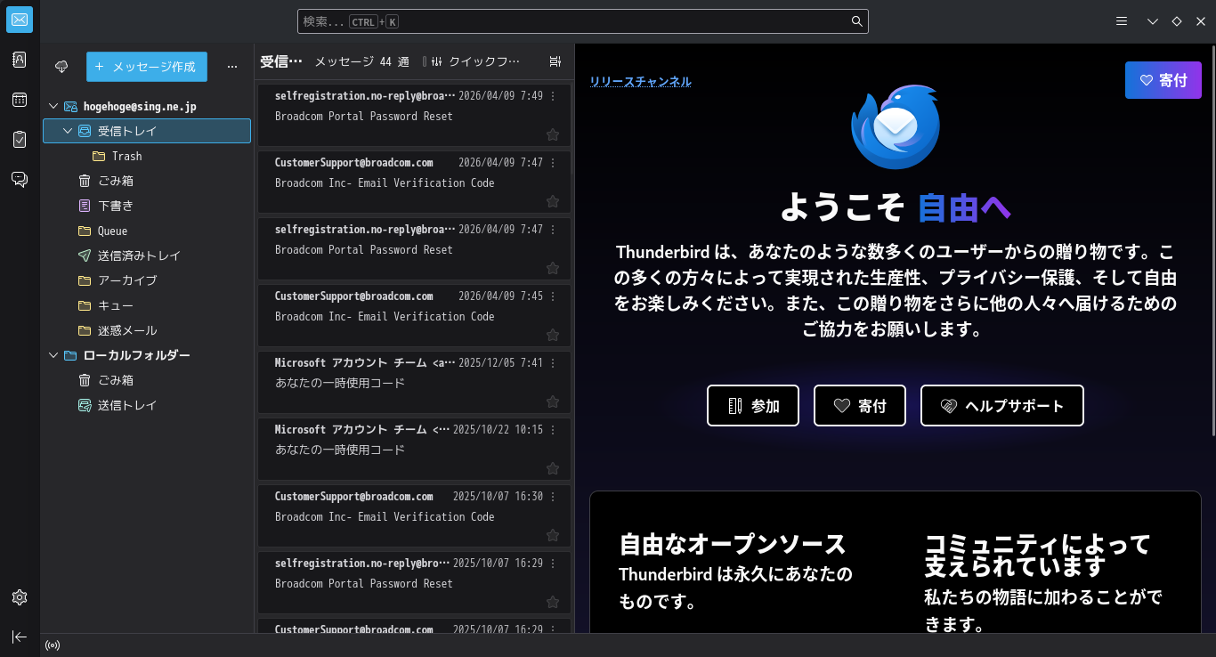Star the selfregistration email from 7:47
Viewport: 1216px width, 657px height.
(x=553, y=268)
